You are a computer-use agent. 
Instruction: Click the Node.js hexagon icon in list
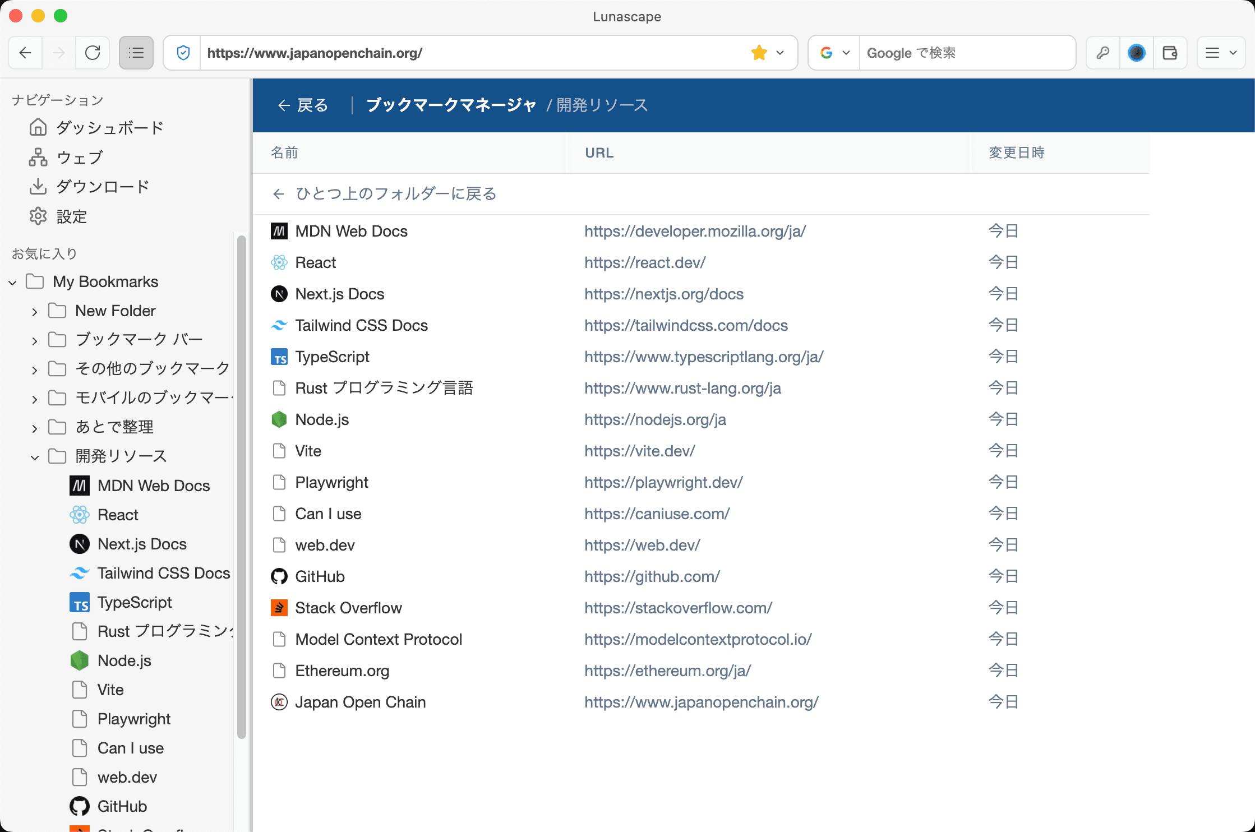click(x=279, y=419)
